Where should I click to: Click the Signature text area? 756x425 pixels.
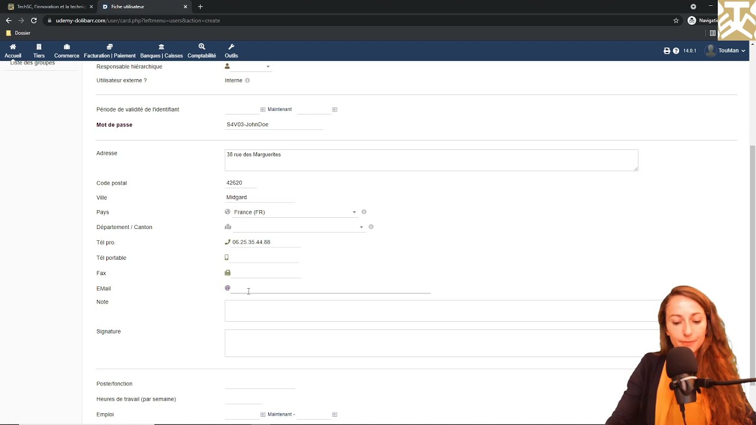442,343
